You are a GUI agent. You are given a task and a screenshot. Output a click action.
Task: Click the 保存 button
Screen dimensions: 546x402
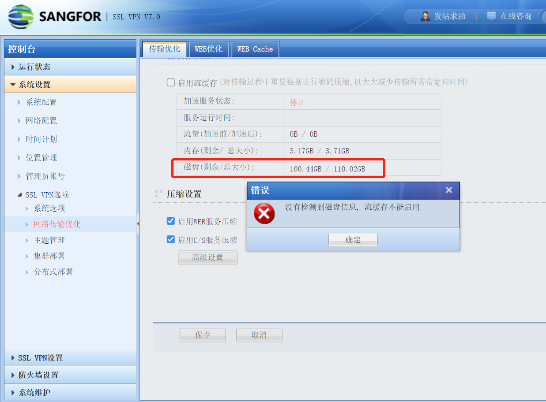203,335
